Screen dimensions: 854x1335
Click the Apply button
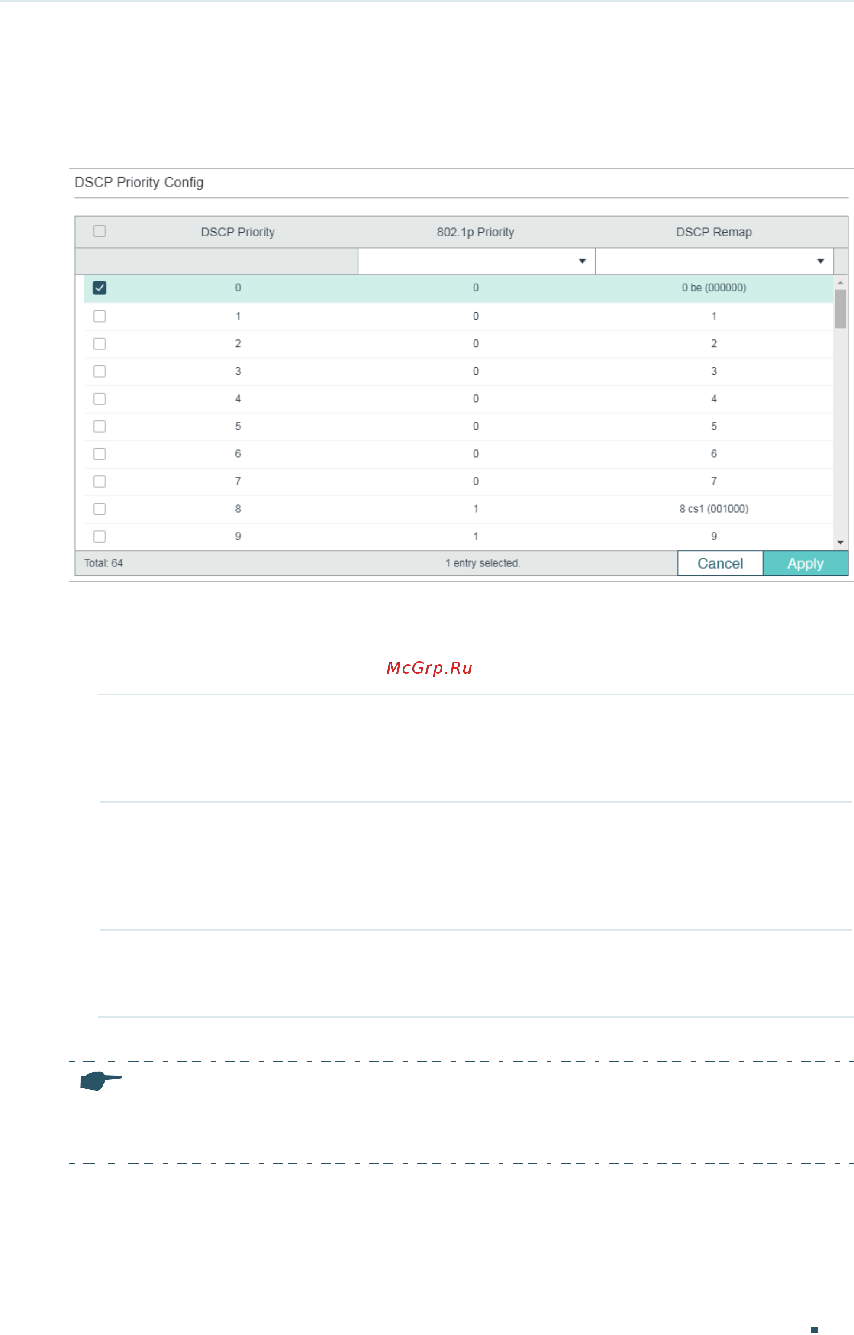(x=805, y=563)
